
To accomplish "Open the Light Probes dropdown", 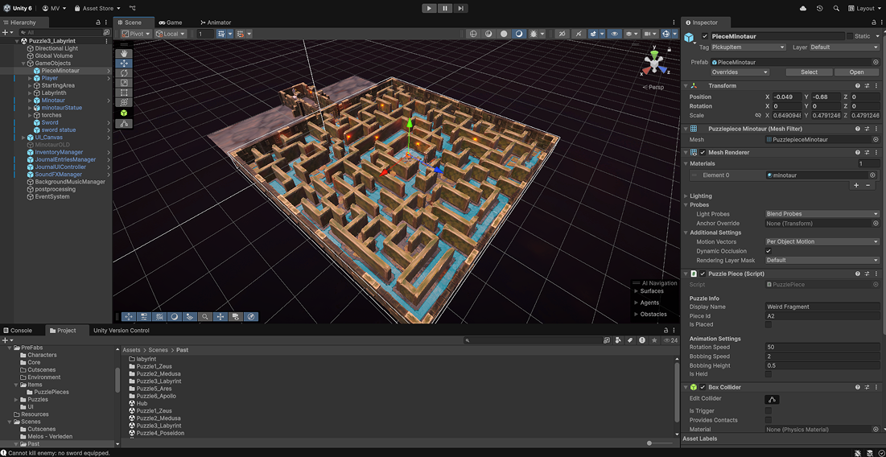I will pyautogui.click(x=822, y=214).
